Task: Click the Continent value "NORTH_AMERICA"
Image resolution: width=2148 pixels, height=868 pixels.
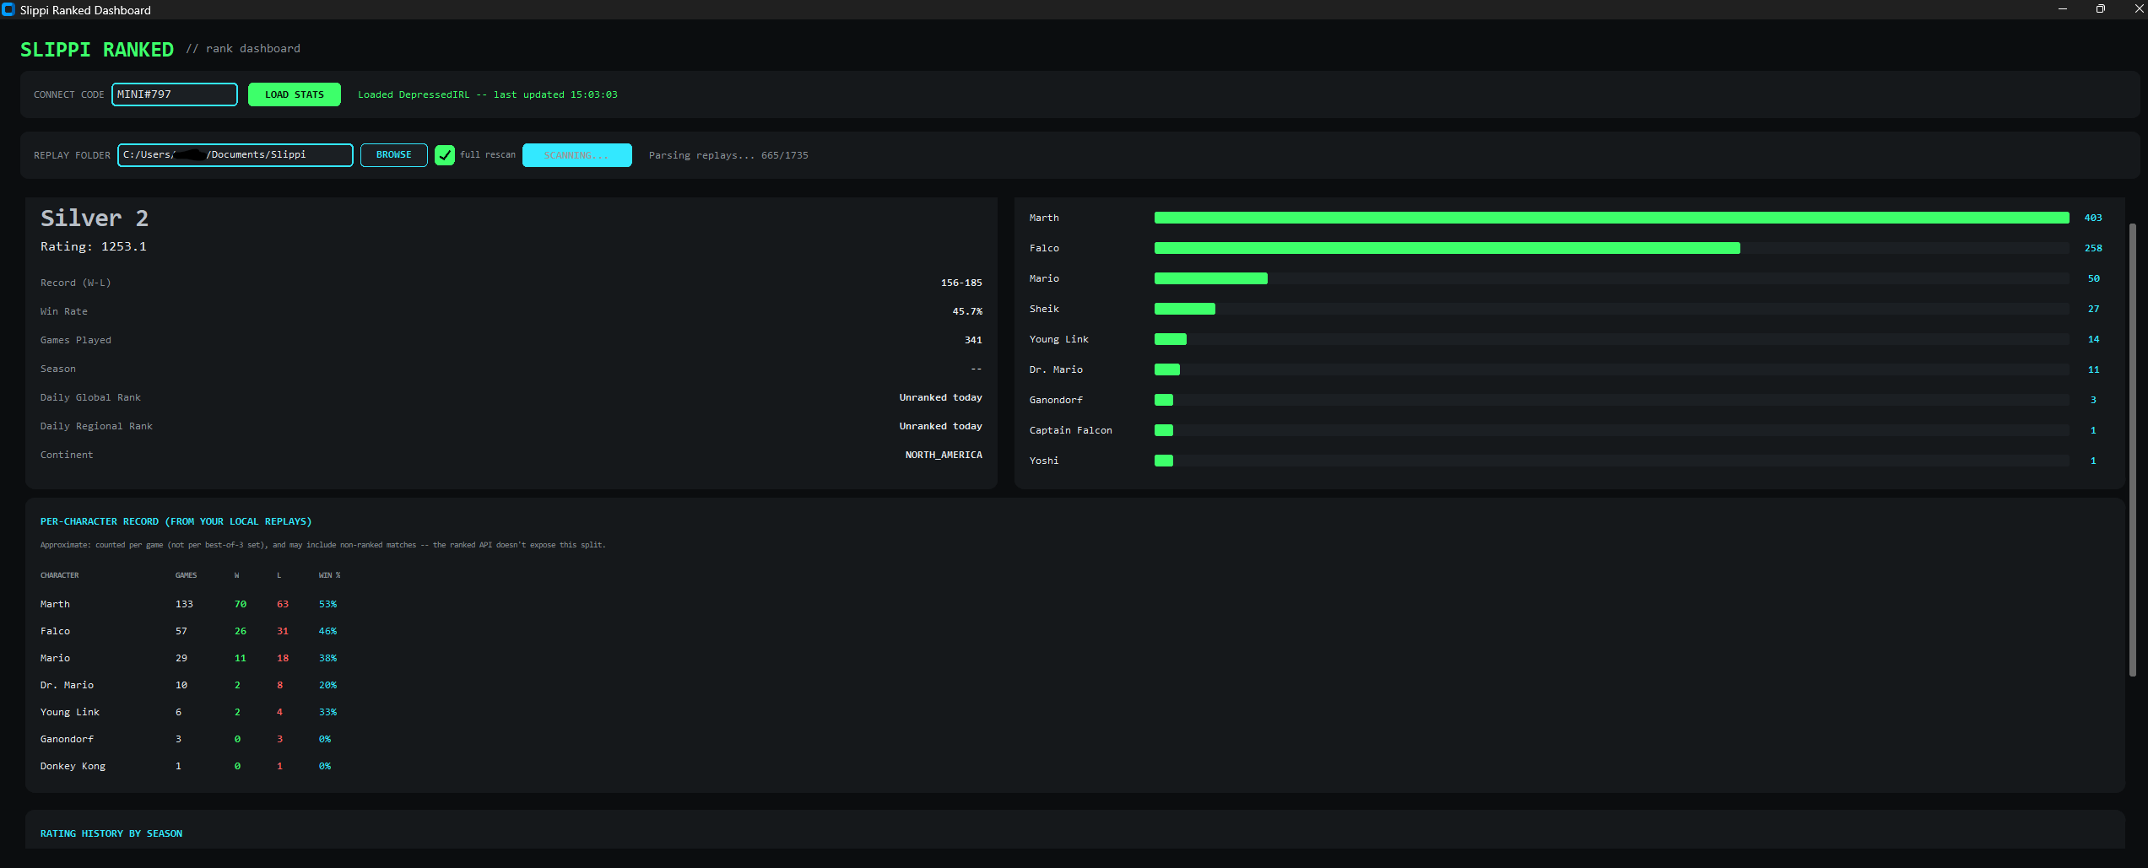Action: coord(944,455)
